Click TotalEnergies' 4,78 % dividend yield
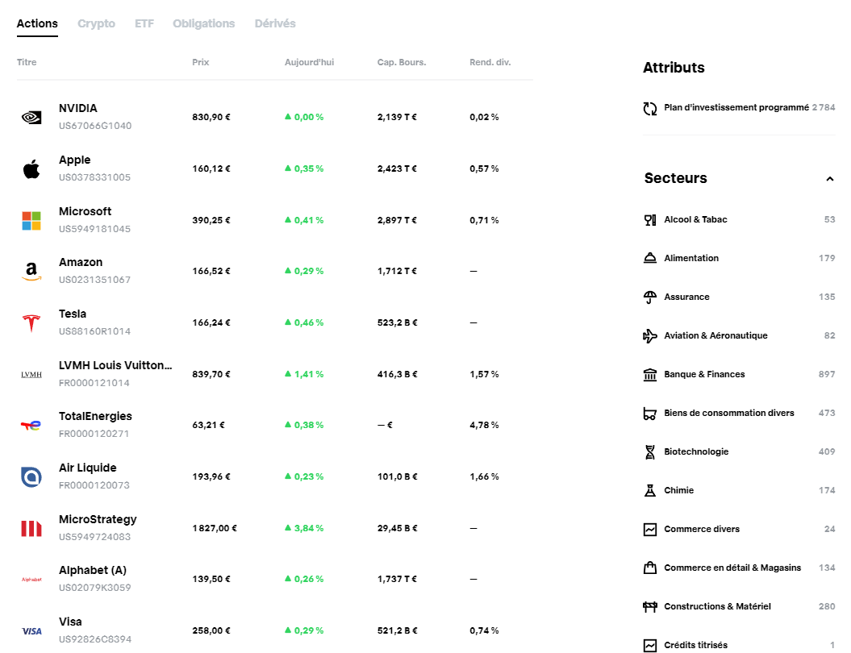This screenshot has height=653, width=851. pyautogui.click(x=484, y=425)
